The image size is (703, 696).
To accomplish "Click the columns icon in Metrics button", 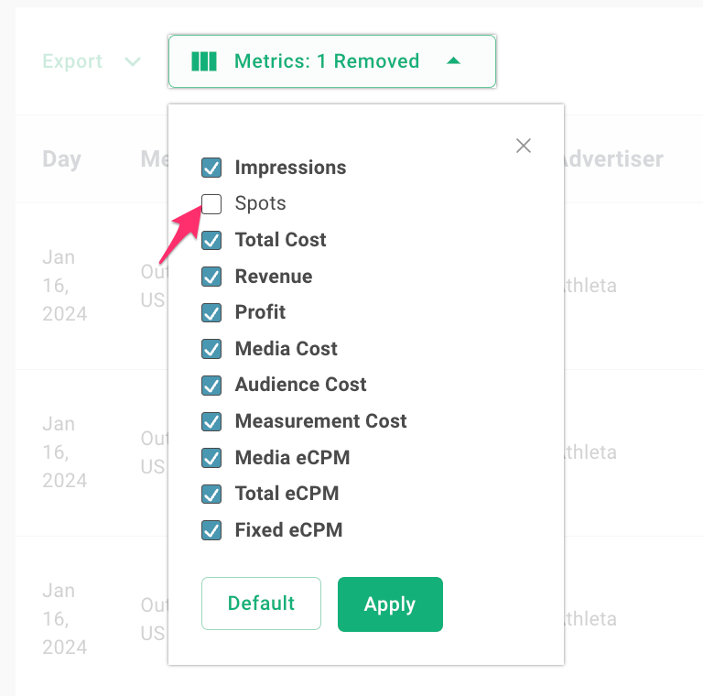I will coord(204,61).
